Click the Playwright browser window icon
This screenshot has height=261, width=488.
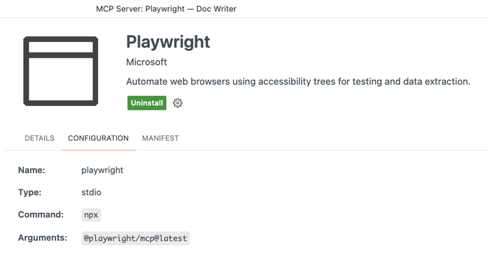click(60, 70)
